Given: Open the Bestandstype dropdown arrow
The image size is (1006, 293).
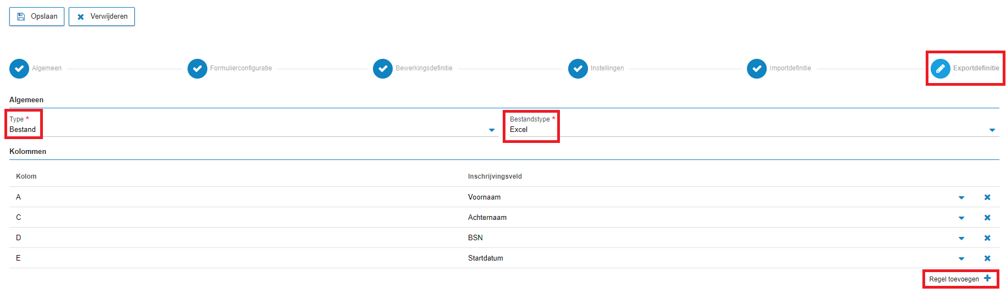Looking at the screenshot, I should coord(992,130).
